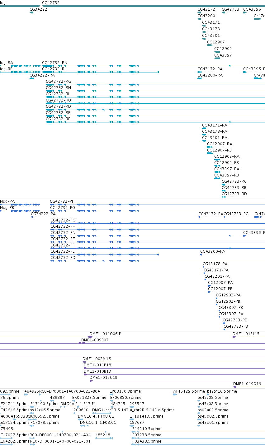265x446 pixels.
Task: Click transcript CG43397-RA
Action: [227, 169]
